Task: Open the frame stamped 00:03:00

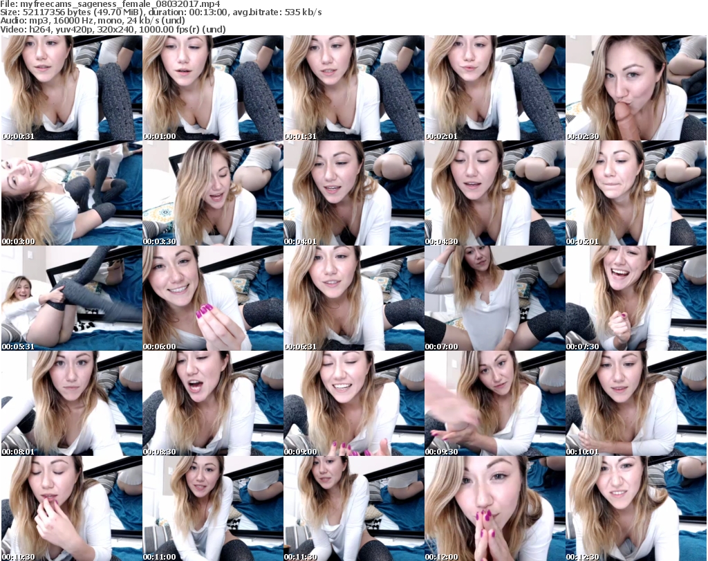Action: 72,193
